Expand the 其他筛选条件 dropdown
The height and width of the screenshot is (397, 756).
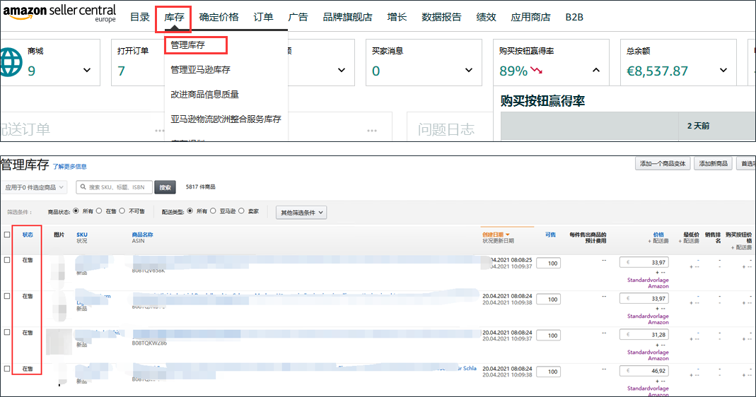(302, 212)
